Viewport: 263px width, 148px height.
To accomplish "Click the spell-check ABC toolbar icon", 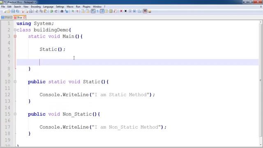I will pyautogui.click(x=145, y=11).
